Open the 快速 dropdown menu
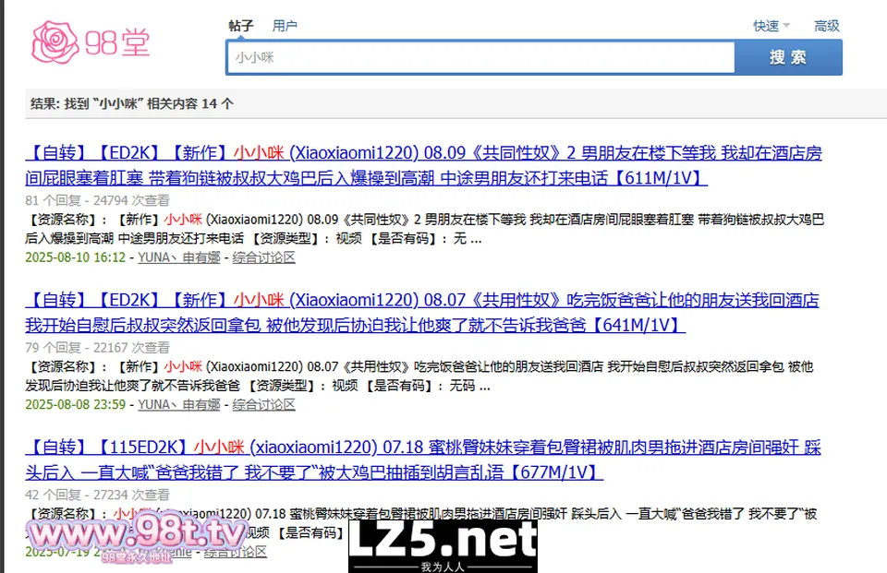This screenshot has height=573, width=887. pos(771,26)
